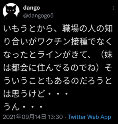The image size is (118, 124).
Task: Click the tweet line starting with いもうとから
Action: tap(58, 29)
